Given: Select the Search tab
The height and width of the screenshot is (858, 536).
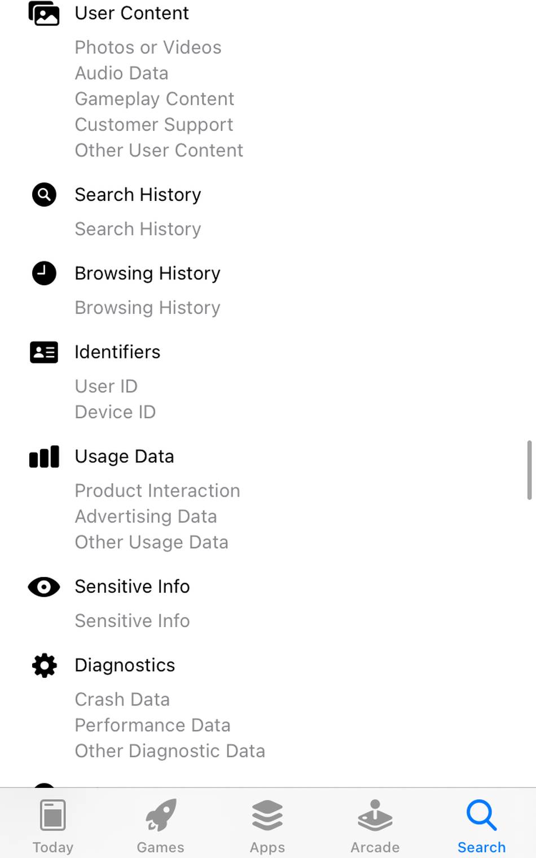Looking at the screenshot, I should 481,826.
